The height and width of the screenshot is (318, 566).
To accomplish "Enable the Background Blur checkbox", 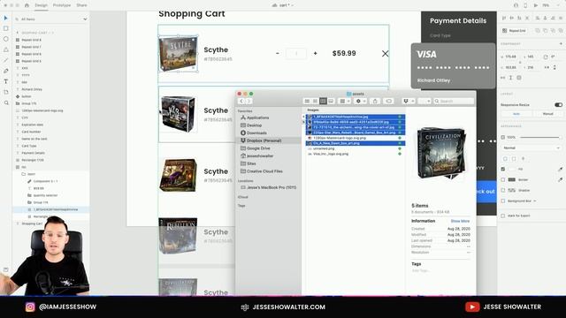I will click(503, 201).
